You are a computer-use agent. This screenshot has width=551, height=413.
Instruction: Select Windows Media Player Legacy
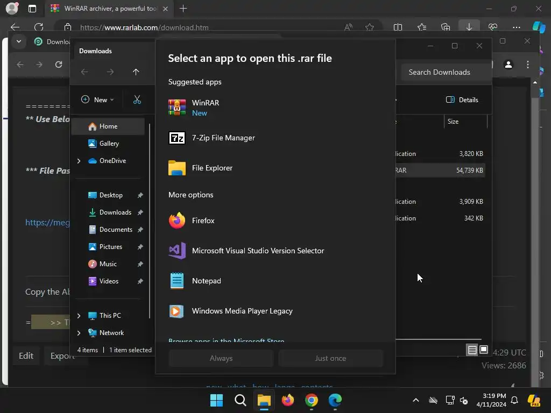tap(275, 311)
